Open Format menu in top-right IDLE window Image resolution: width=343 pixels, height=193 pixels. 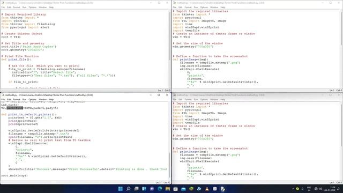[188, 7]
